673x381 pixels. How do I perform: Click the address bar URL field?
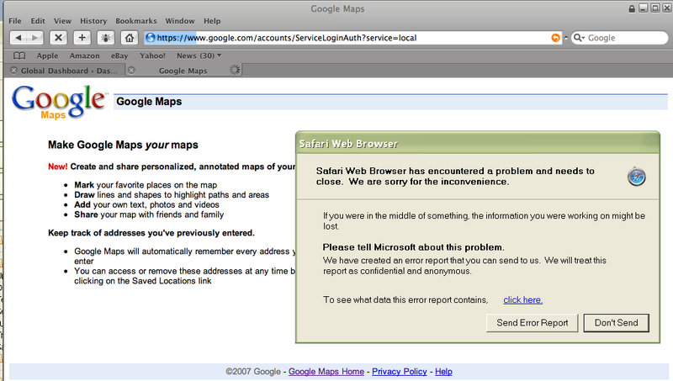tap(352, 38)
